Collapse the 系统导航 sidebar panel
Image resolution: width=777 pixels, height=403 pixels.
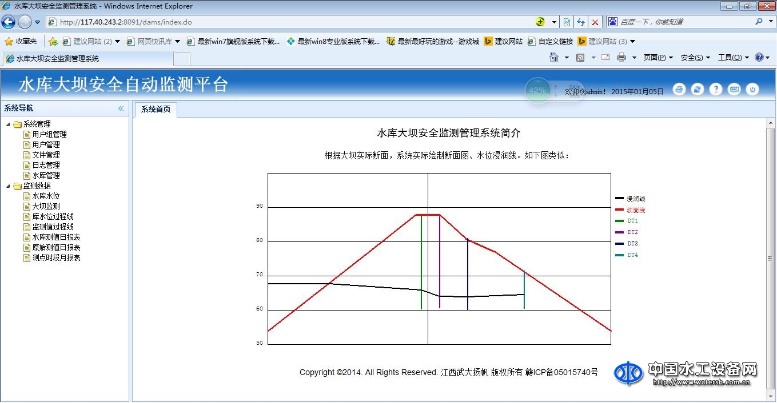point(121,108)
